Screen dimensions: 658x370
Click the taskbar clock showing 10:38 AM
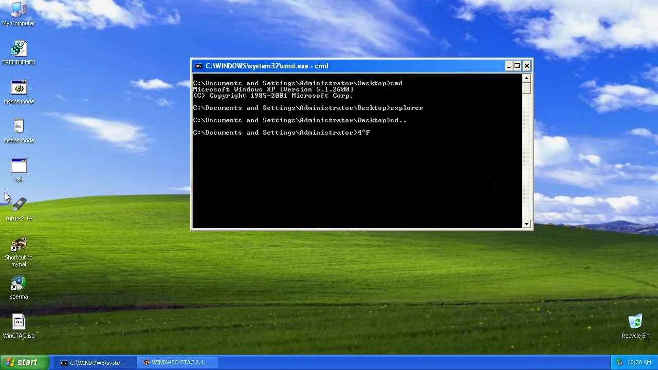pyautogui.click(x=639, y=362)
